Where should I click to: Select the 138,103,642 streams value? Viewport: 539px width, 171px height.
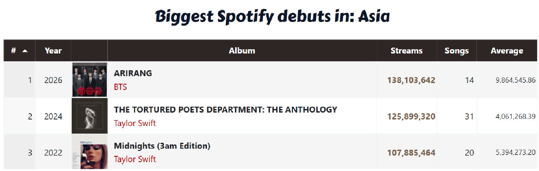tap(411, 80)
